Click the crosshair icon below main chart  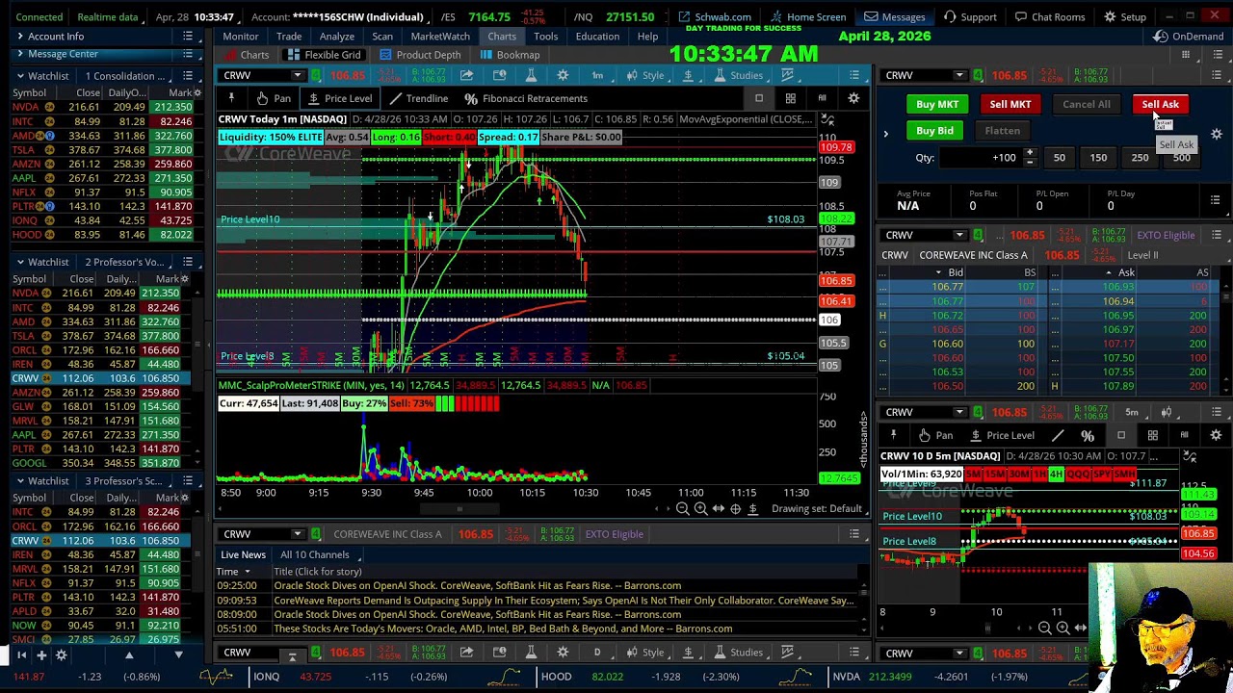(735, 508)
